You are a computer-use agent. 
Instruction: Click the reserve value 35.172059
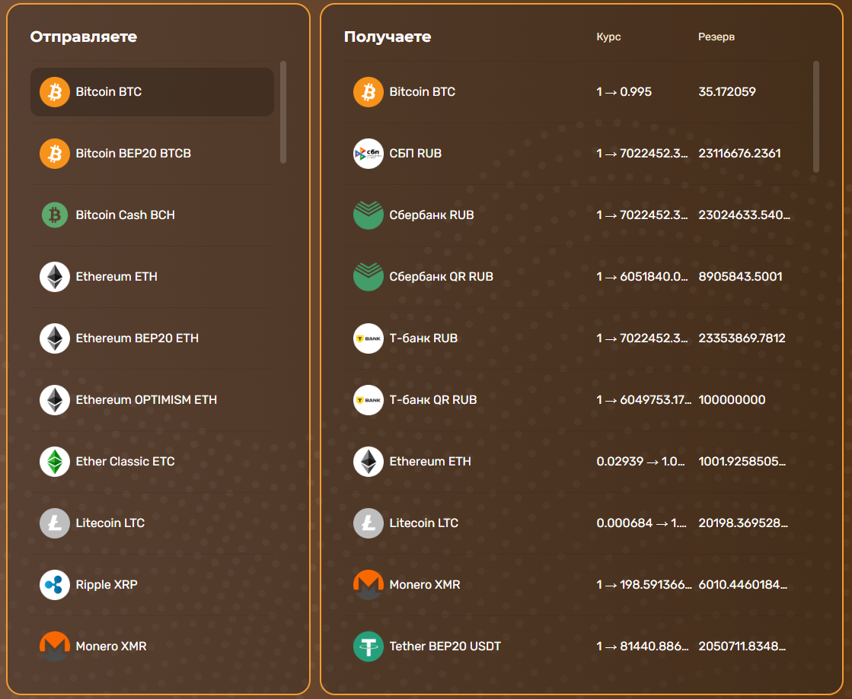click(727, 92)
